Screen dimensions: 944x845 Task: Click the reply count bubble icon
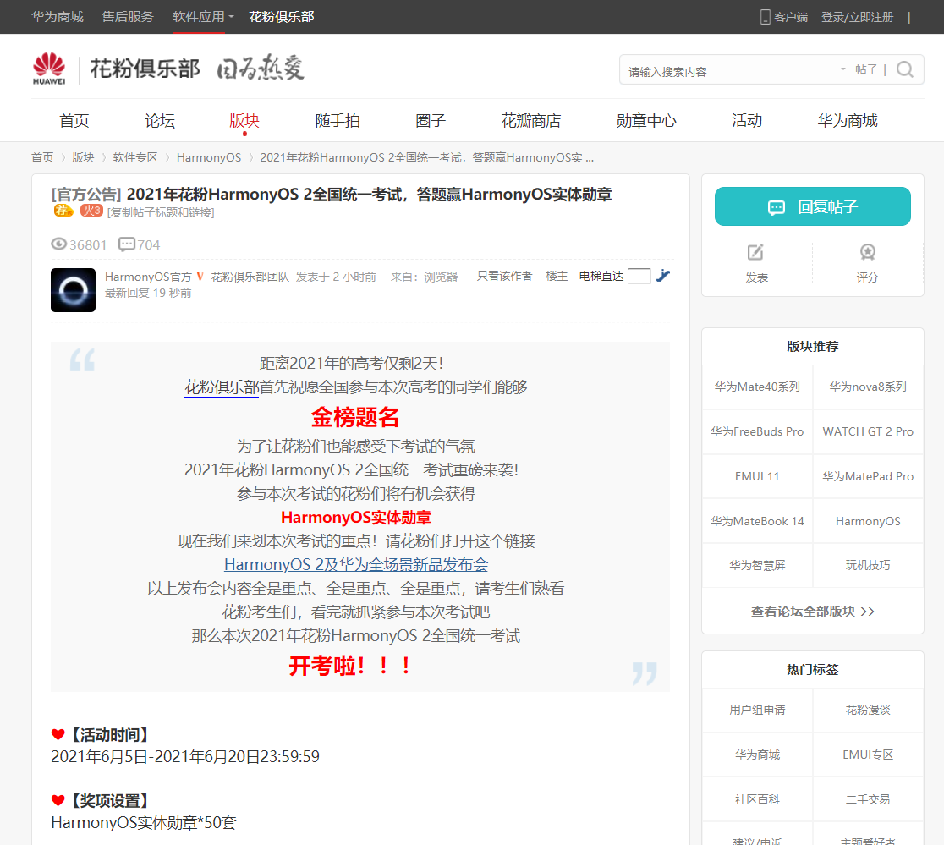(x=126, y=244)
